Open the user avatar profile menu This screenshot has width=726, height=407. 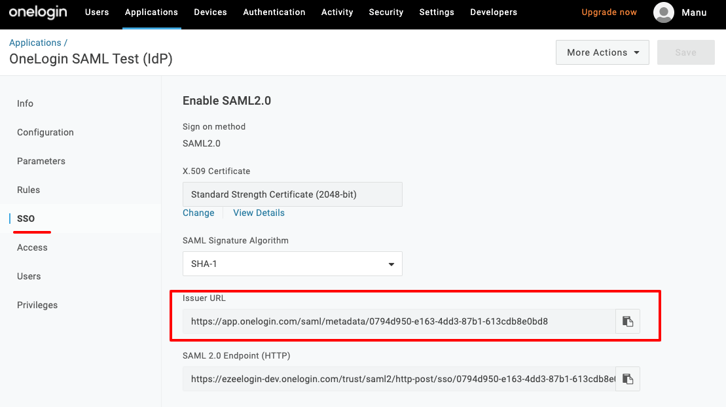664,12
